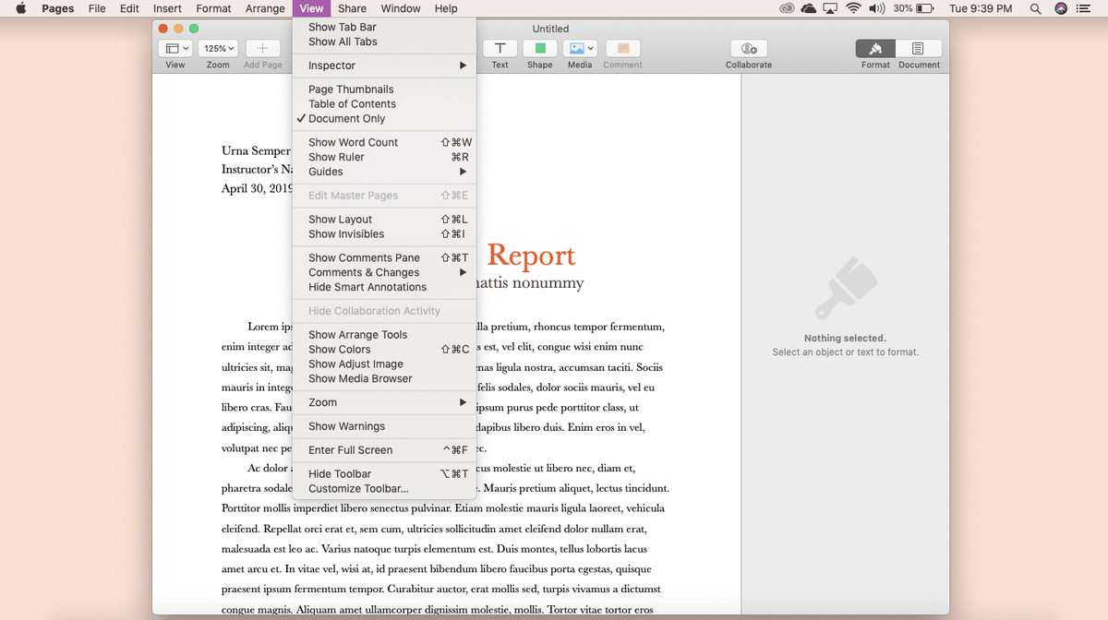Screen dimensions: 1108x620
Task: Open the Window menu
Action: pyautogui.click(x=401, y=8)
